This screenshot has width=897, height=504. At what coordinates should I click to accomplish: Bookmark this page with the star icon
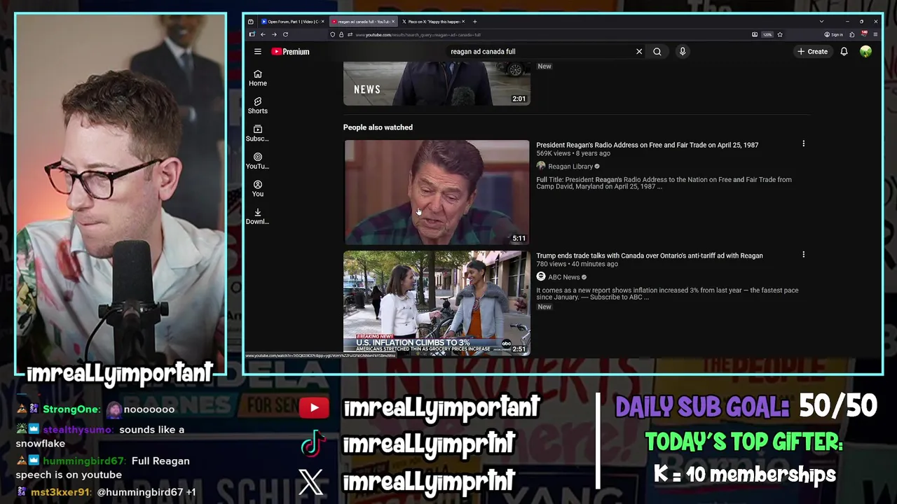780,34
